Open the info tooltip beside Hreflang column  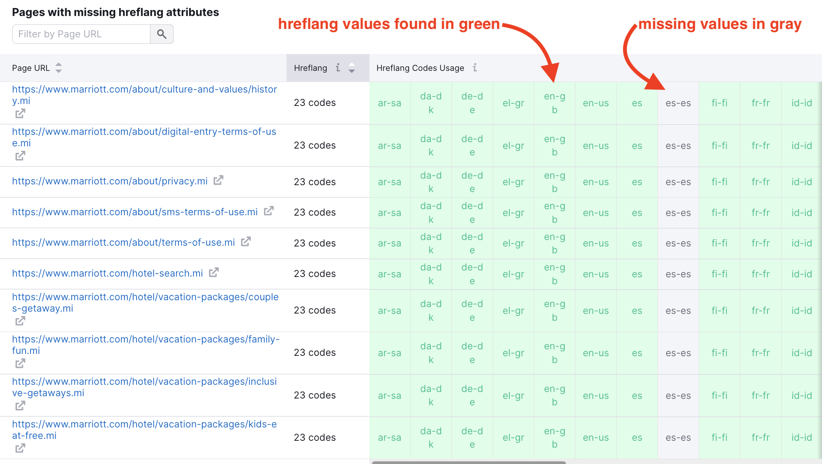pos(338,68)
